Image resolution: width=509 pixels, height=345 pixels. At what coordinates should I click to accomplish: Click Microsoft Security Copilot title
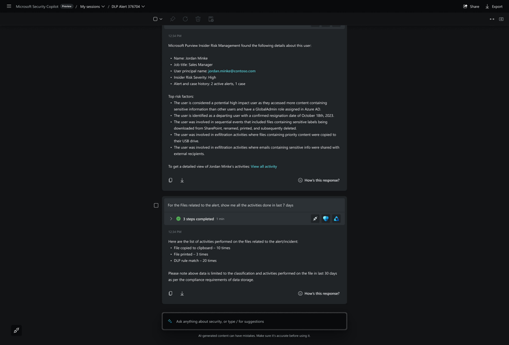coord(37,6)
